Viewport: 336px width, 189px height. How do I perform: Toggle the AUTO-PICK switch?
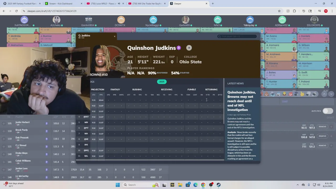pyautogui.click(x=328, y=111)
